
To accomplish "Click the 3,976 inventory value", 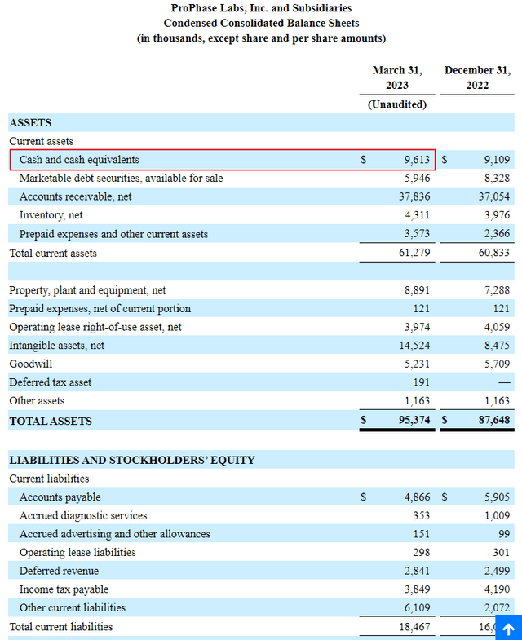I will [497, 215].
